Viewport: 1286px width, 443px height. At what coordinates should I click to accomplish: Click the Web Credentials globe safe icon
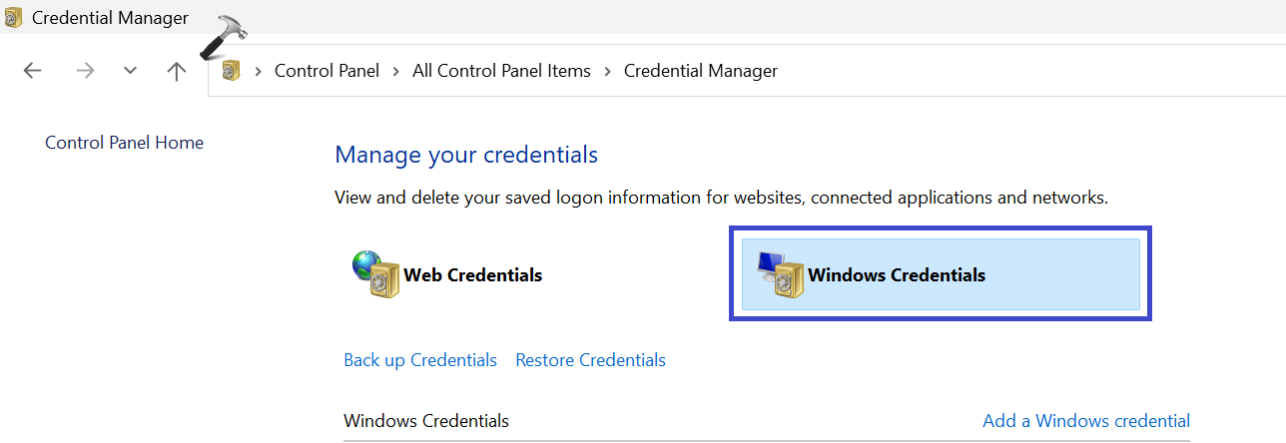click(x=374, y=274)
